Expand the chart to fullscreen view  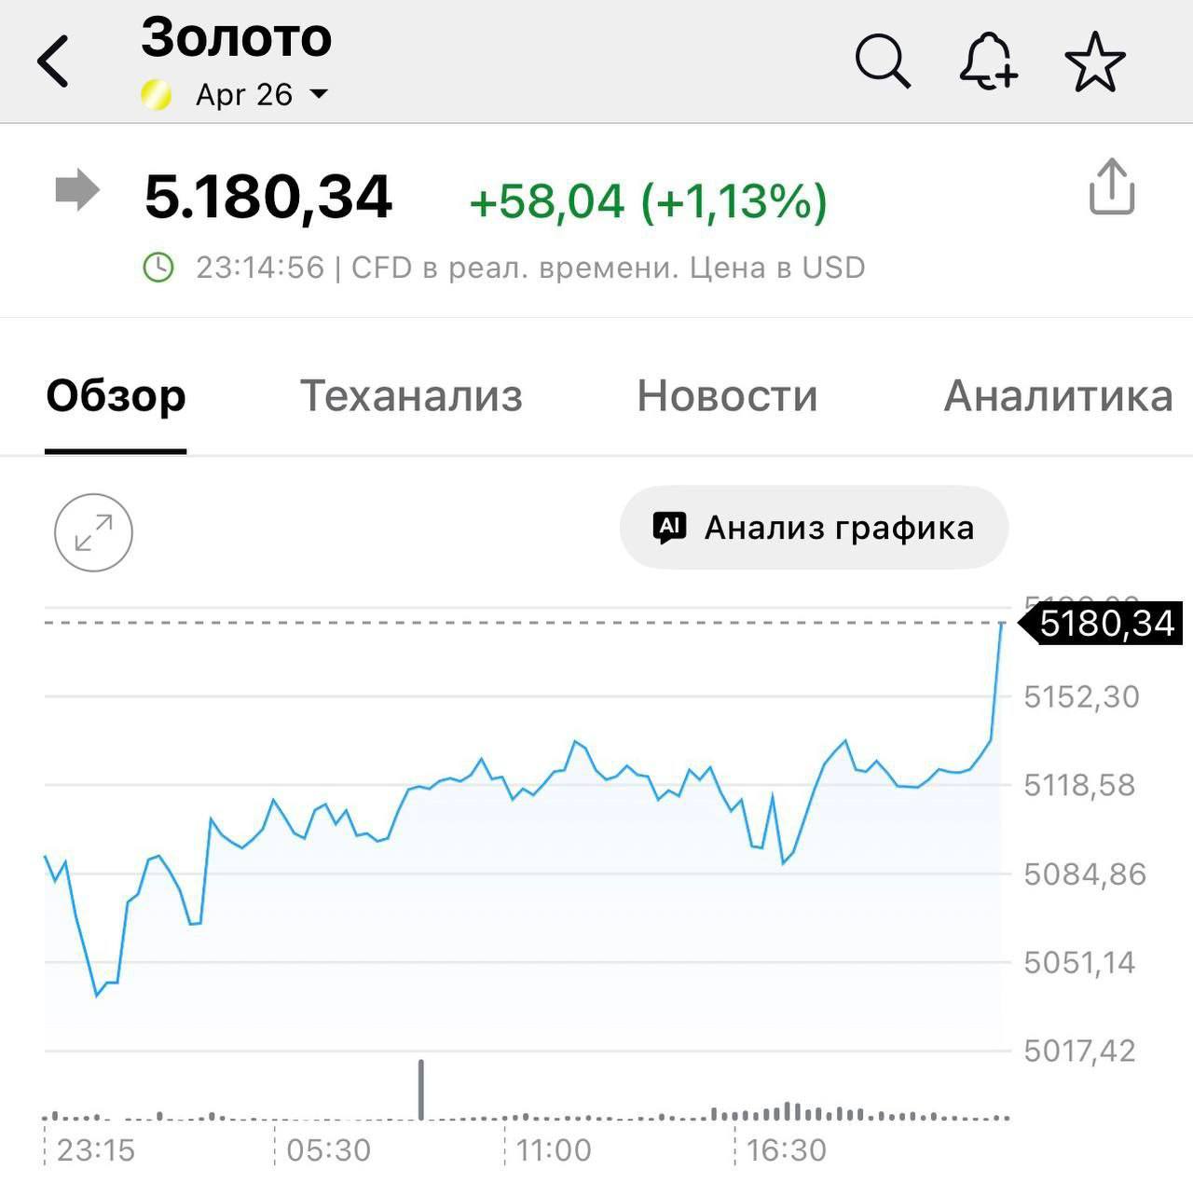pos(93,532)
